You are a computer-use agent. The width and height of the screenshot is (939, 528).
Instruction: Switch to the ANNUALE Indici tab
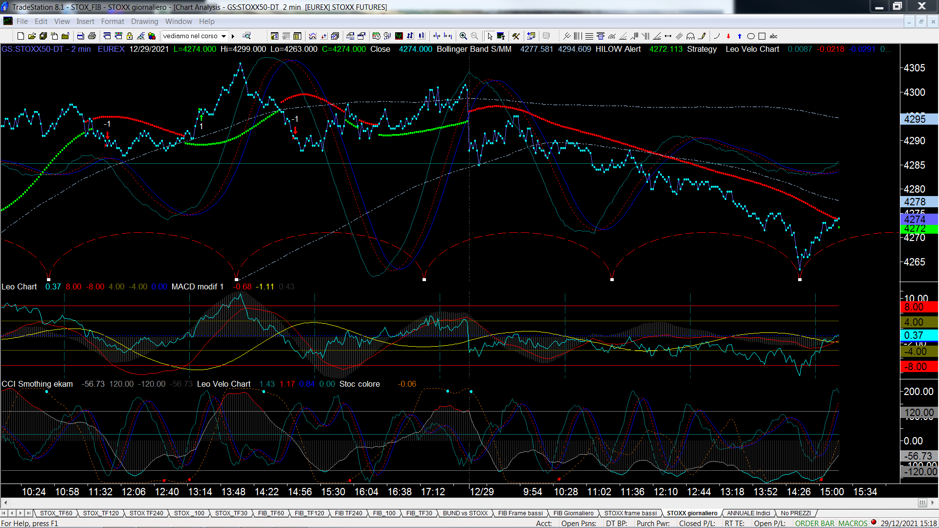click(x=748, y=513)
